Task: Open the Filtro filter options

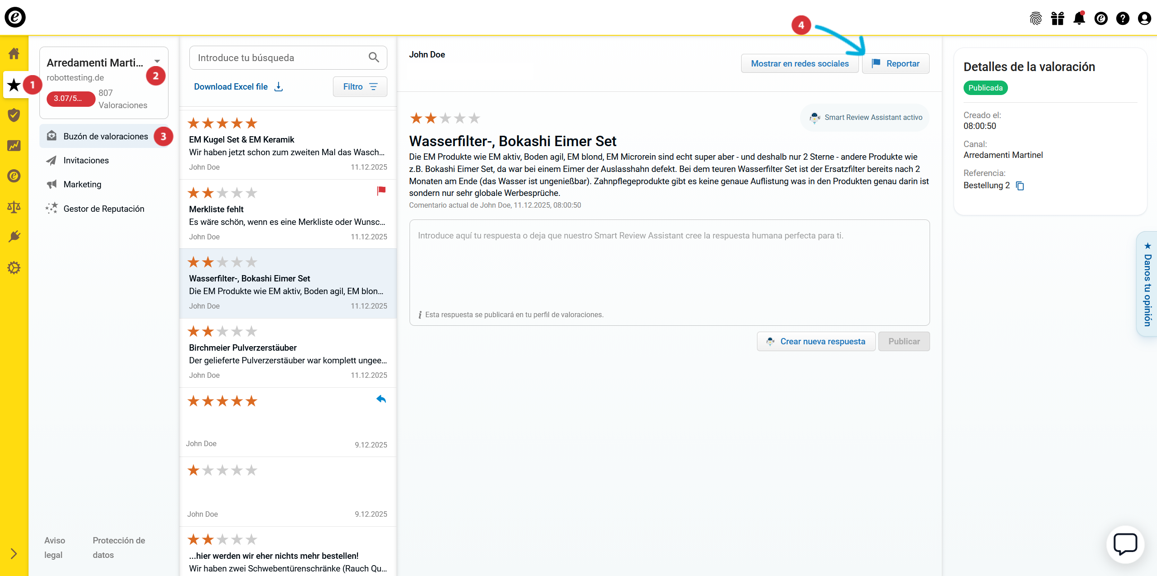Action: (360, 86)
